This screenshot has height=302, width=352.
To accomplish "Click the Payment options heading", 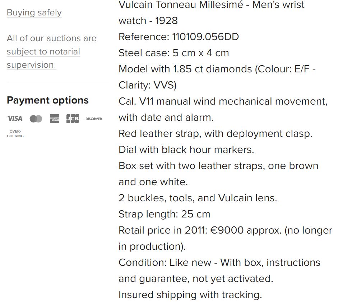I will (x=48, y=100).
